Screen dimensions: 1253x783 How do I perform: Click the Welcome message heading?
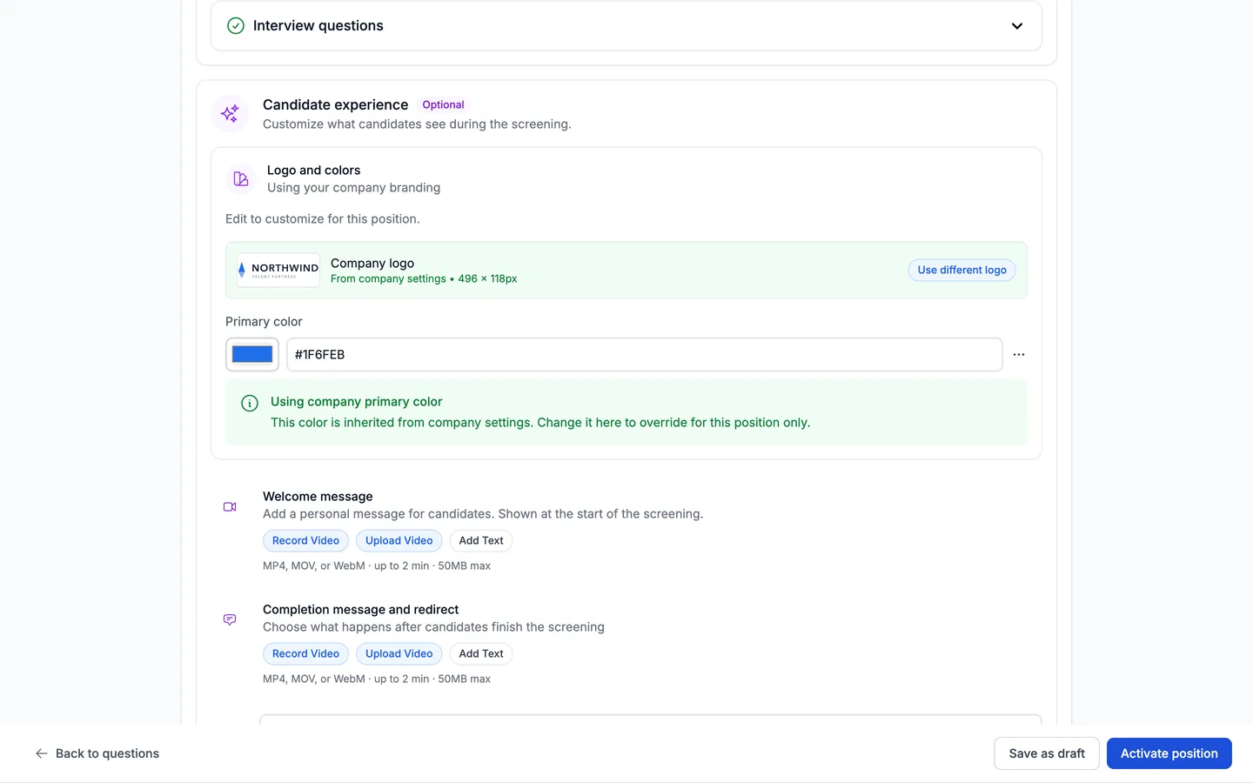tap(318, 496)
